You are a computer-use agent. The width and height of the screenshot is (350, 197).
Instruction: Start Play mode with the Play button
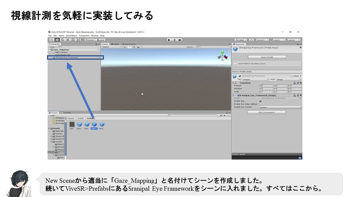click(x=169, y=40)
